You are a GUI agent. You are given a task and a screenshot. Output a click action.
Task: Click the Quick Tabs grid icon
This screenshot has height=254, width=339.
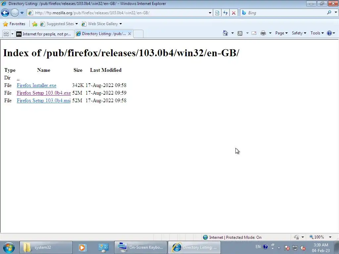[6, 34]
